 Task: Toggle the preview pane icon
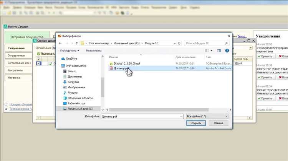coord(219,50)
